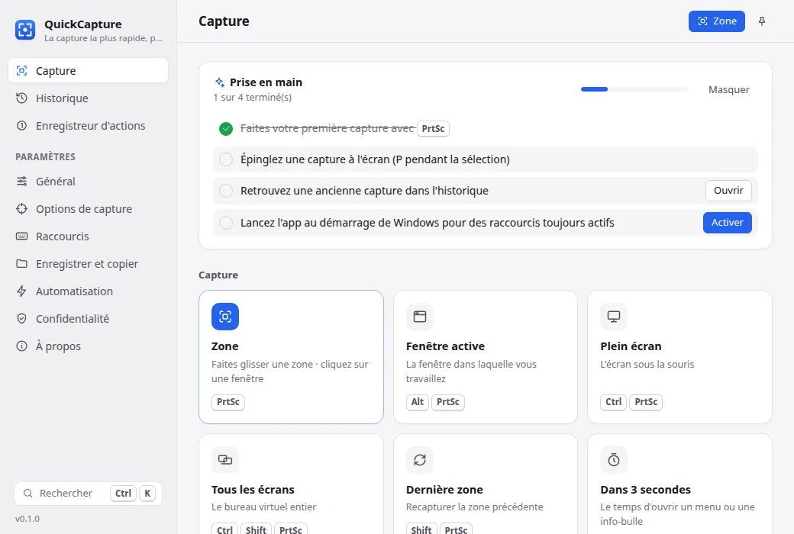Click the Raccourcis keyboard icon
This screenshot has height=534, width=794.
[x=22, y=236]
